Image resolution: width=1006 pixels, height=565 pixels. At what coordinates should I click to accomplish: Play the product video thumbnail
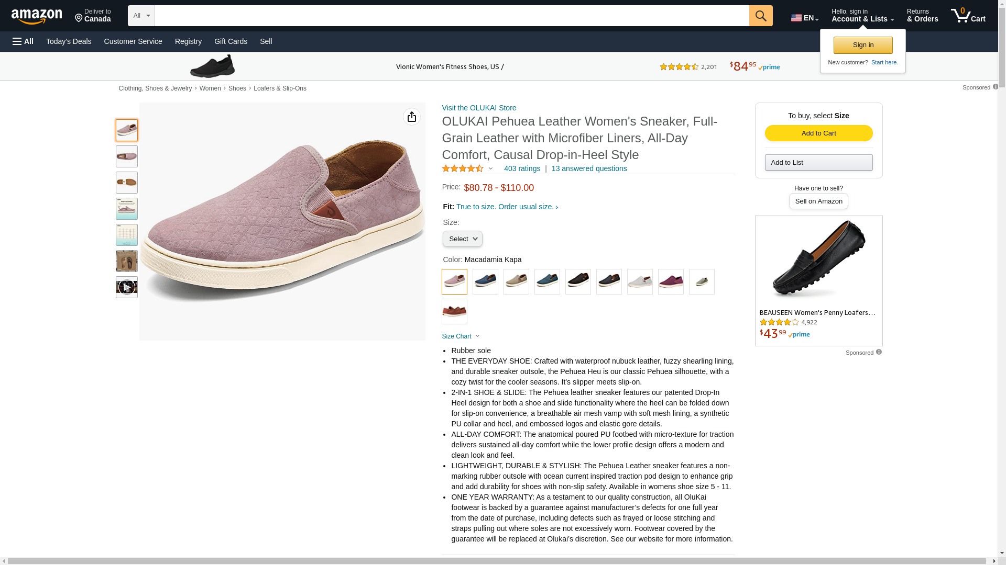pos(126,287)
